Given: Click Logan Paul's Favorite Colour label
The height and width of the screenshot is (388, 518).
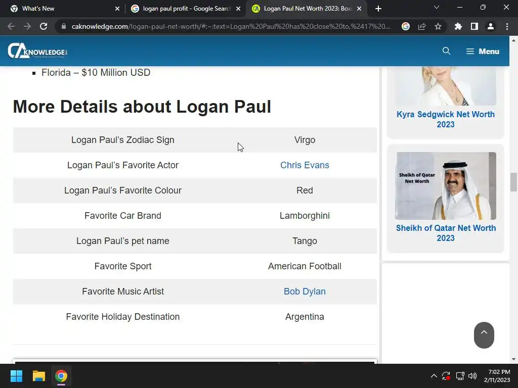Looking at the screenshot, I should (x=123, y=190).
